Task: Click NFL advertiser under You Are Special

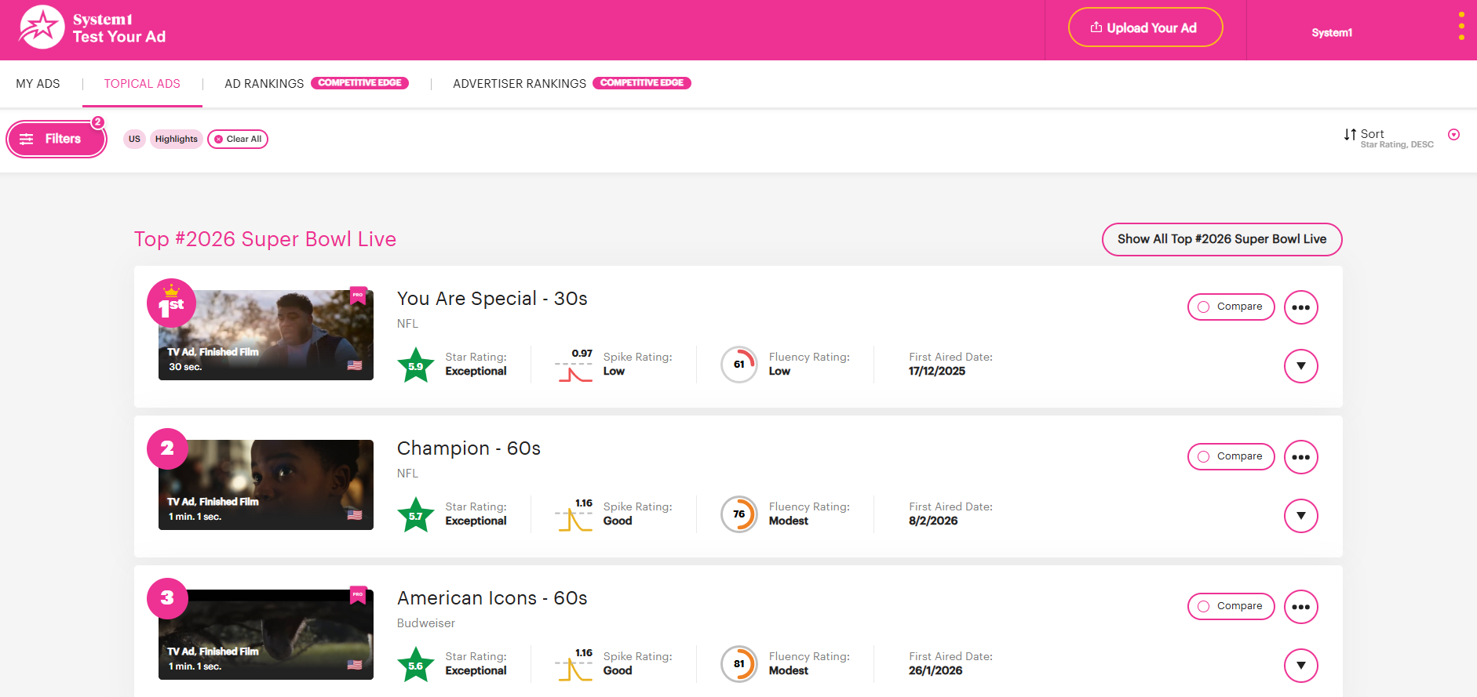Action: pos(408,324)
